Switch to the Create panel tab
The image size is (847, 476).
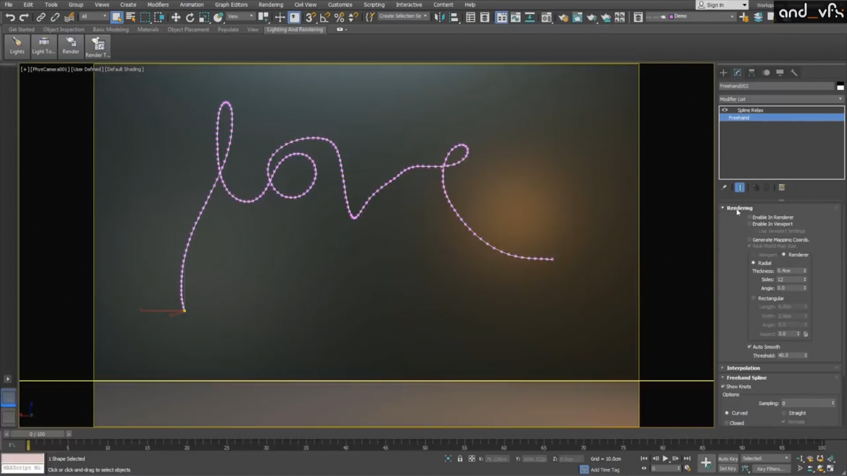coord(723,72)
